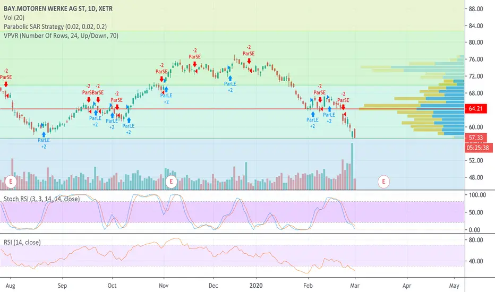Click the Dec label on the time axis

214,286
